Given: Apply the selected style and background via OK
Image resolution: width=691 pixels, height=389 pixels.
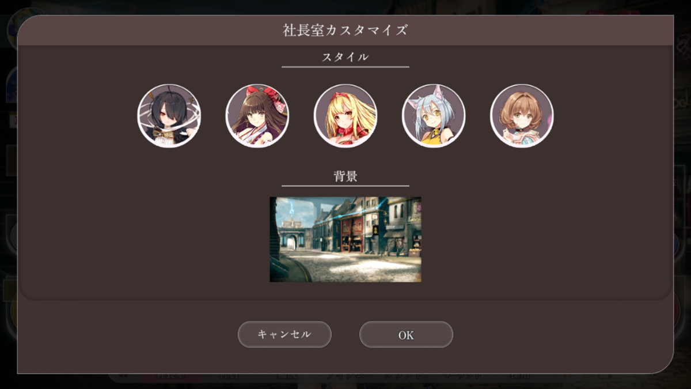Looking at the screenshot, I should point(406,334).
